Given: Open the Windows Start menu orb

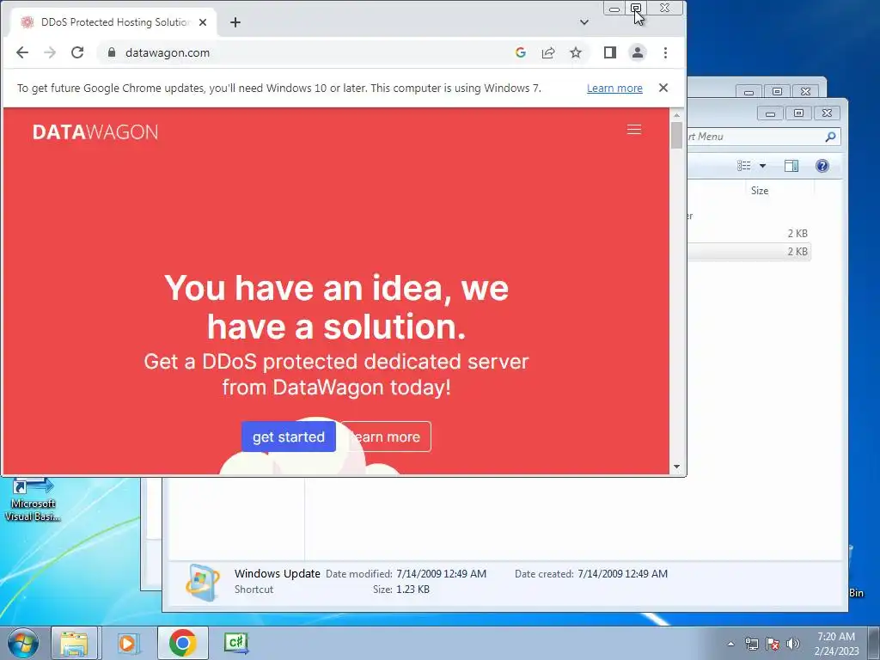Looking at the screenshot, I should [x=22, y=643].
